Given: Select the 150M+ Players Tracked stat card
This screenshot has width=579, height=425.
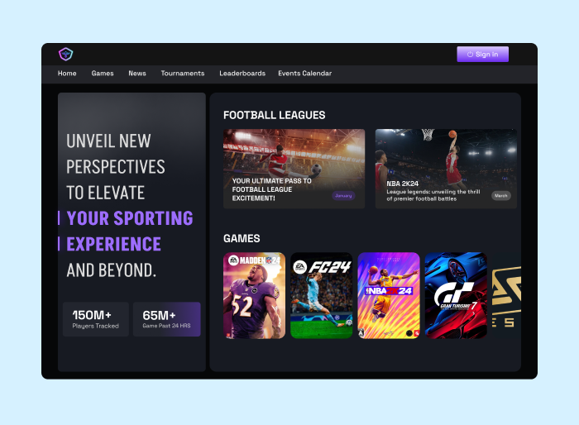Looking at the screenshot, I should pos(96,319).
